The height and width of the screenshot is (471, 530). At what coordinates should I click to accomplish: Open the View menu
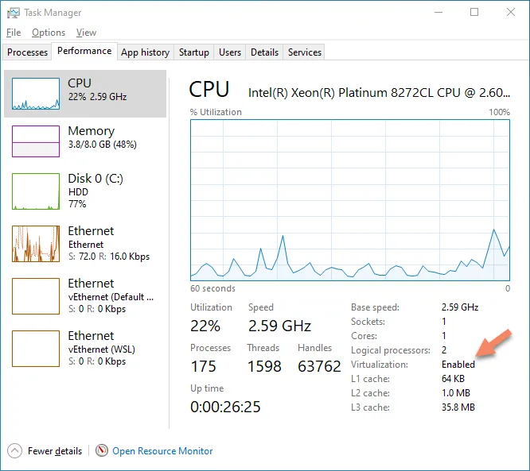click(86, 33)
